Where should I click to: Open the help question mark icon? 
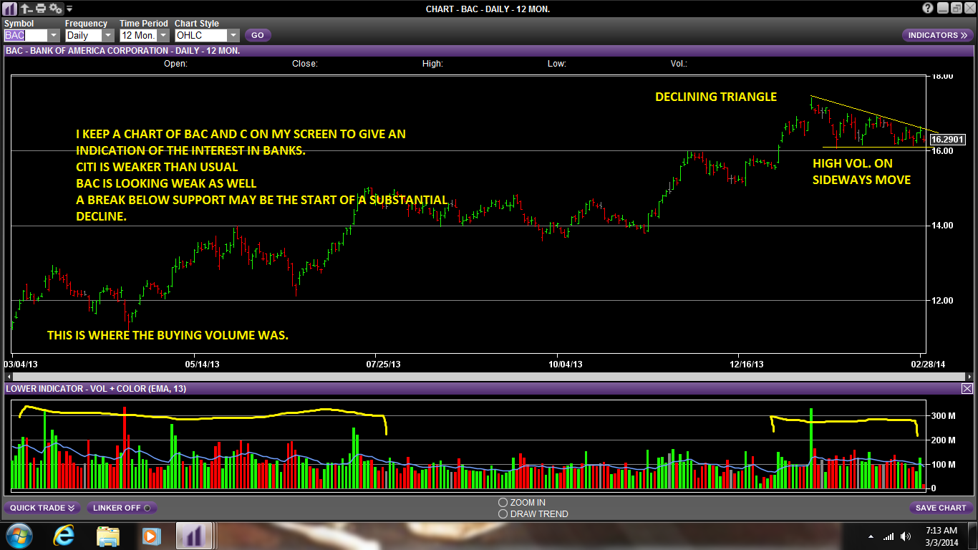928,9
